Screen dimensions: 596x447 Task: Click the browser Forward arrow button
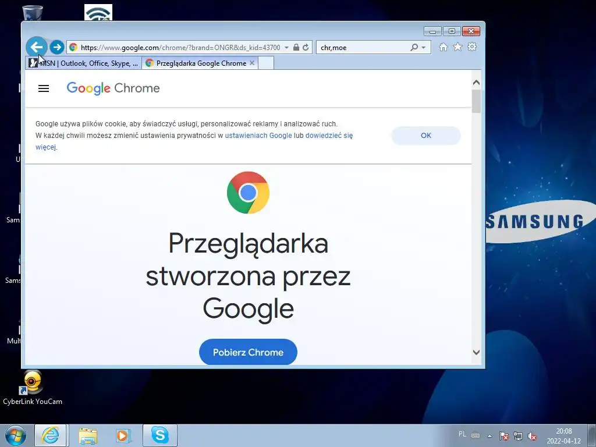[57, 47]
